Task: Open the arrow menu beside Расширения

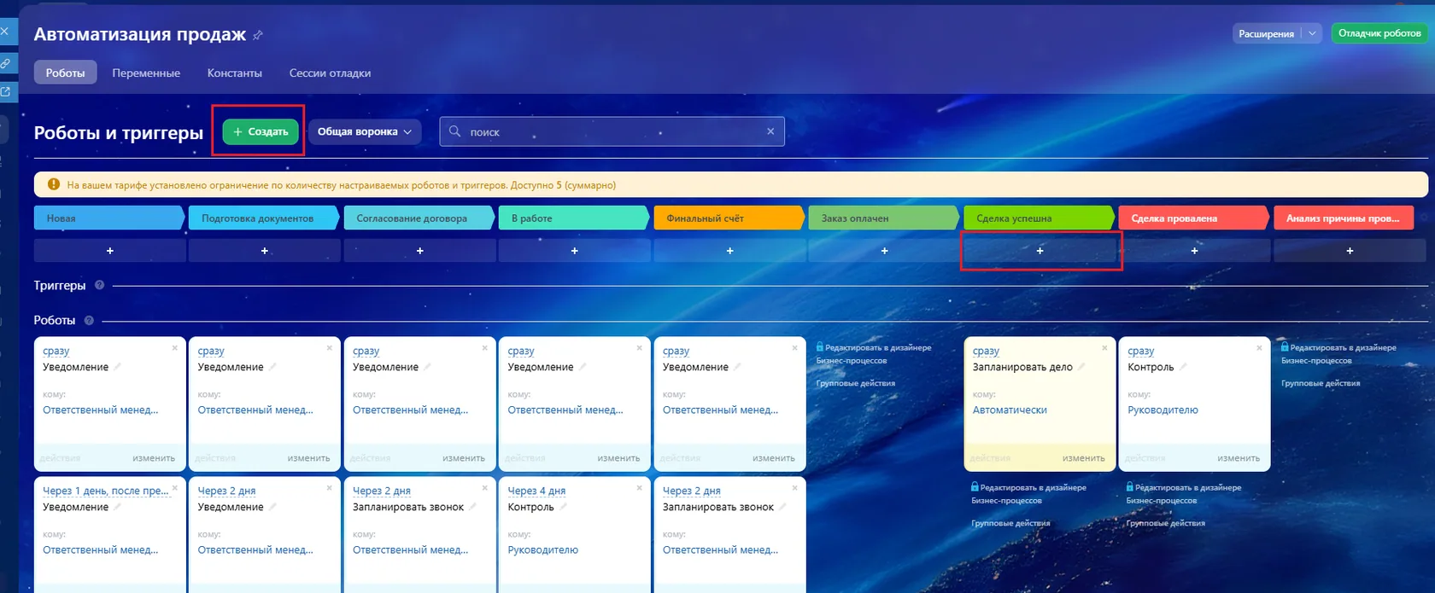Action: (1312, 33)
